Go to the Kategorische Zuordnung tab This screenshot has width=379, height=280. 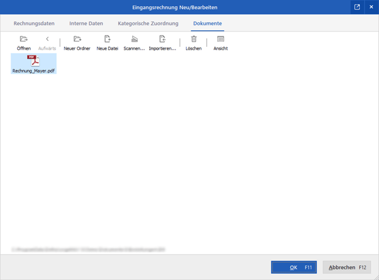click(x=148, y=24)
